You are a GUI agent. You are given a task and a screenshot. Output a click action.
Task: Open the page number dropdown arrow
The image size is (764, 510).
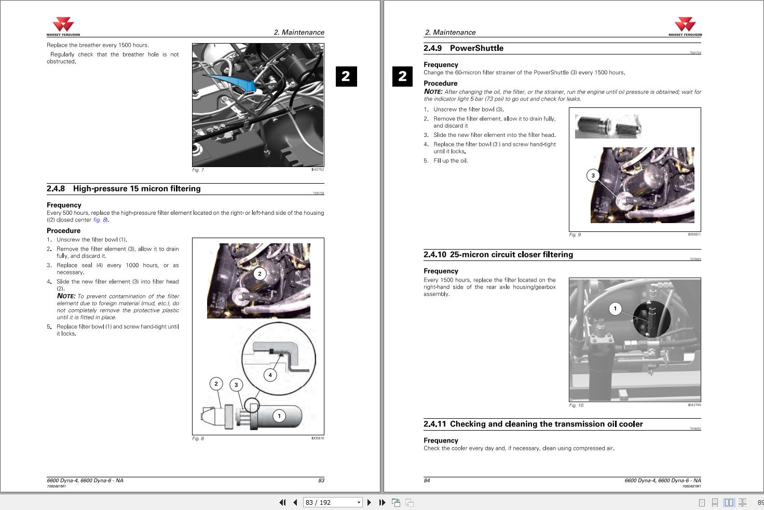click(358, 502)
